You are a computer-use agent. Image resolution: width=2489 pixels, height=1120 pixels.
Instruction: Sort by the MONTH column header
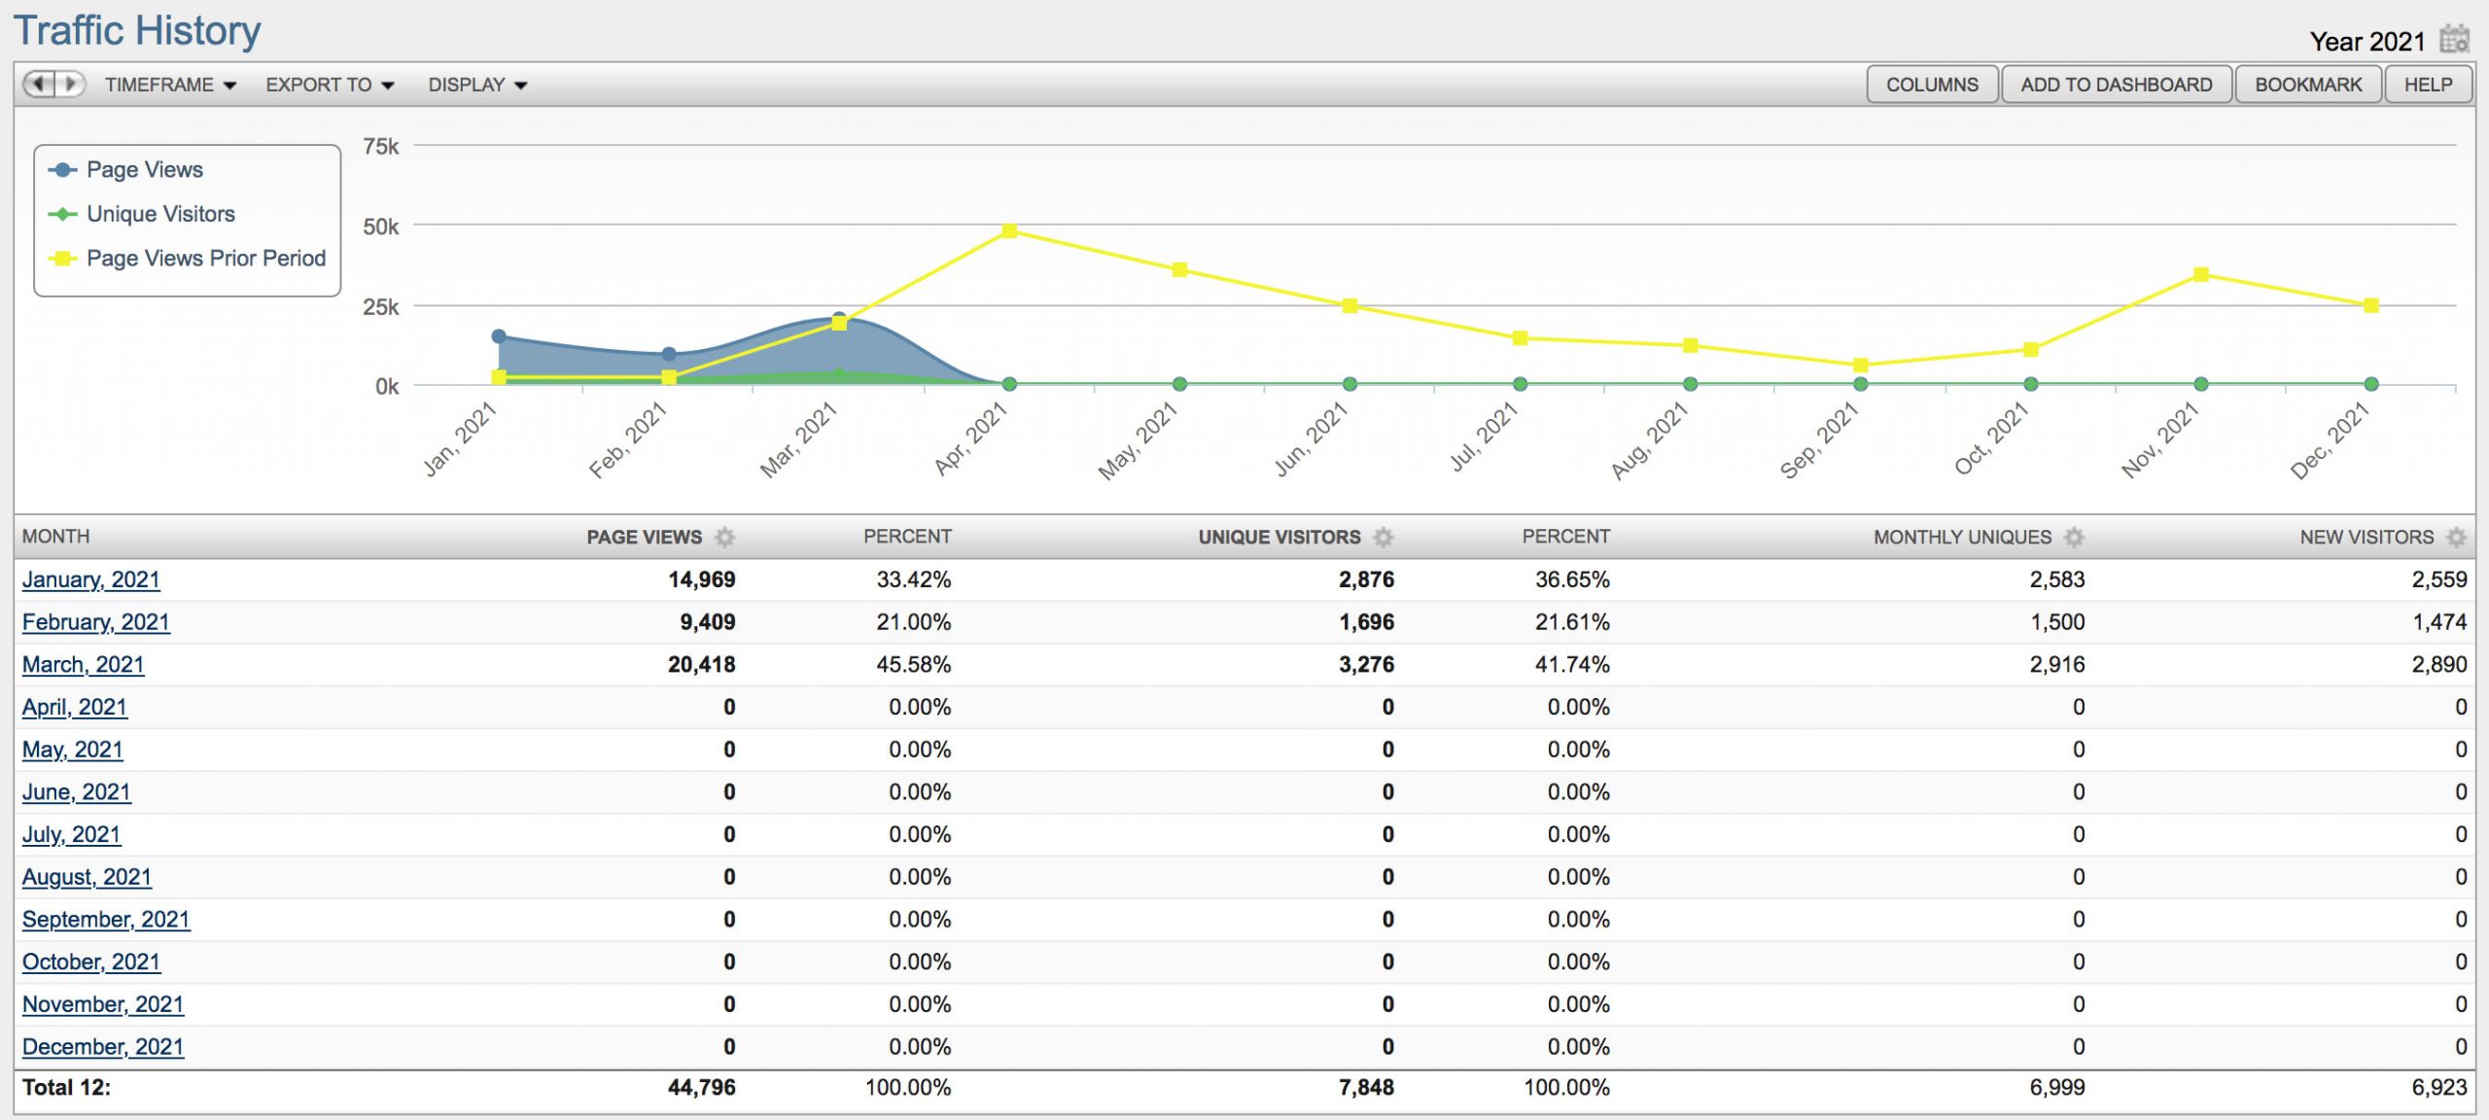[x=56, y=537]
